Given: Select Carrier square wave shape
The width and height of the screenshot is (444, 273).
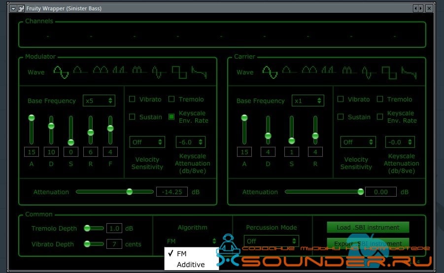Looking at the screenshot, I should 388,72.
